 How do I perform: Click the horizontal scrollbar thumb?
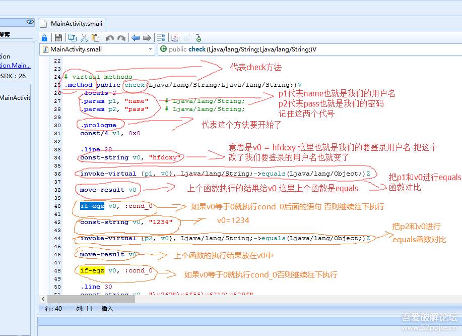coord(91,299)
